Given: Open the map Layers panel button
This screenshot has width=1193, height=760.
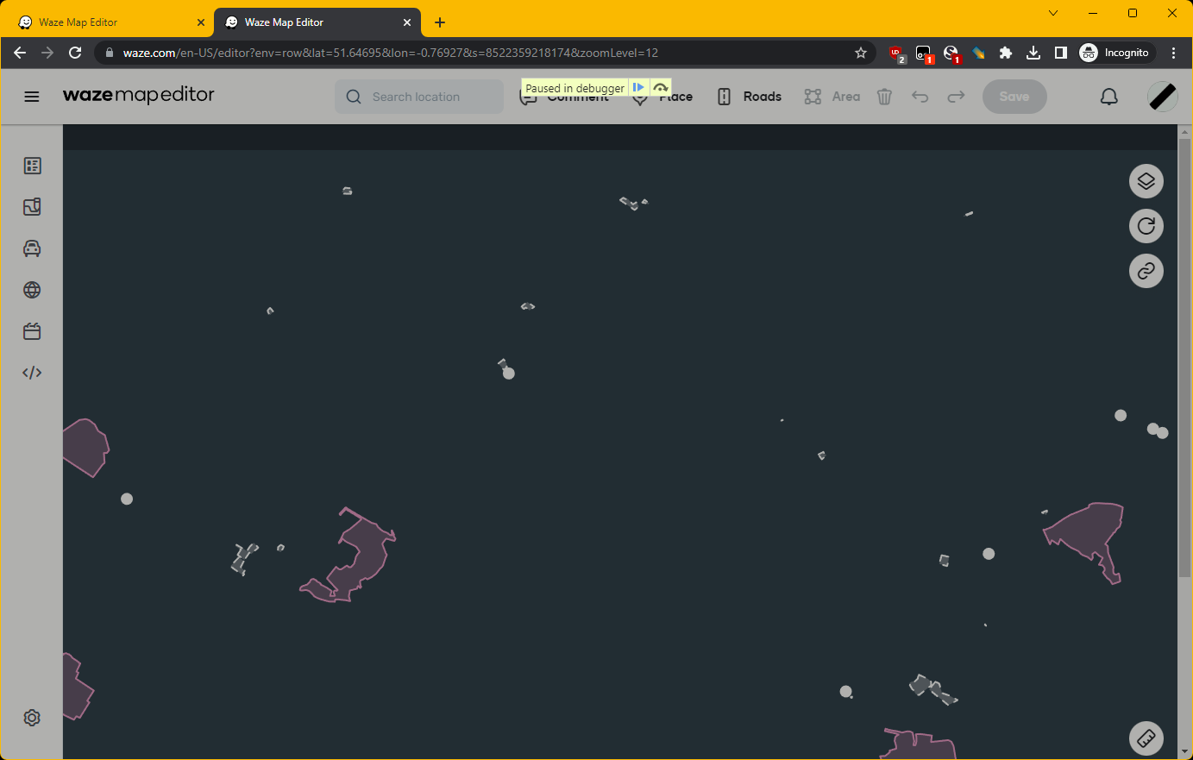Looking at the screenshot, I should coord(1146,181).
